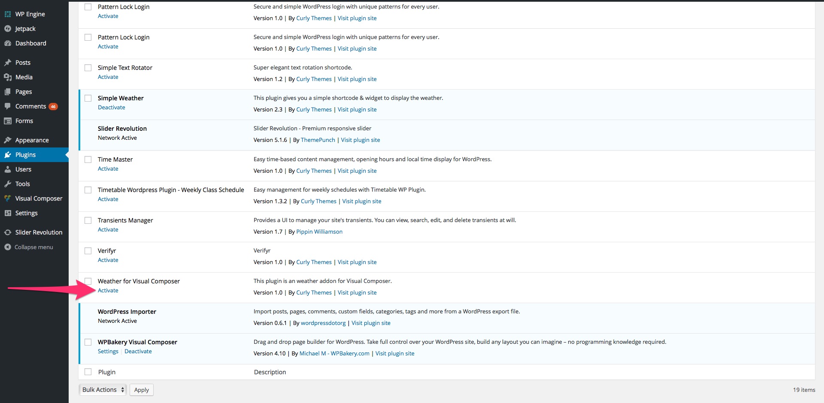824x403 pixels.
Task: Check the Timetable Wordpress Plugin checkbox
Action: (x=88, y=190)
